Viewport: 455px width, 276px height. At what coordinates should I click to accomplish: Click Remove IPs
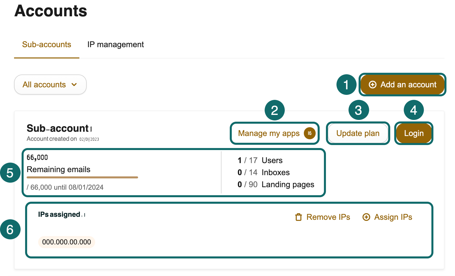pyautogui.click(x=328, y=217)
